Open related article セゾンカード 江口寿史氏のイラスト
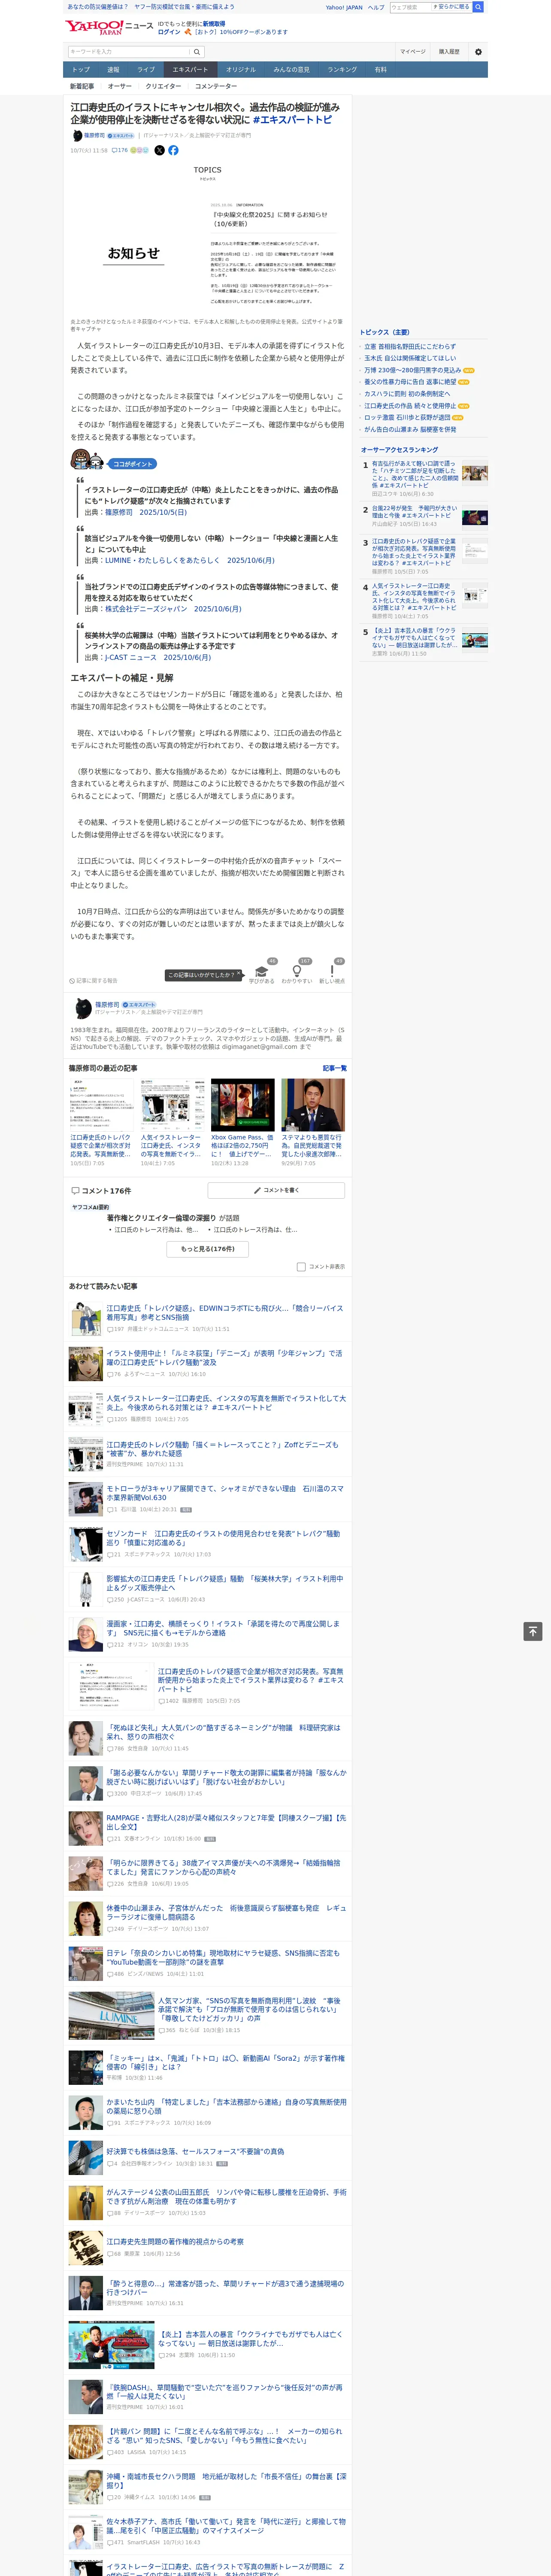551x2576 pixels. click(223, 1538)
